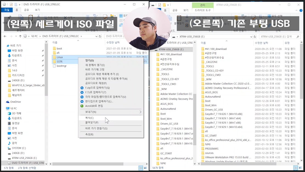Open 음악 under 내 PC
The image size is (305, 172).
[14, 143]
